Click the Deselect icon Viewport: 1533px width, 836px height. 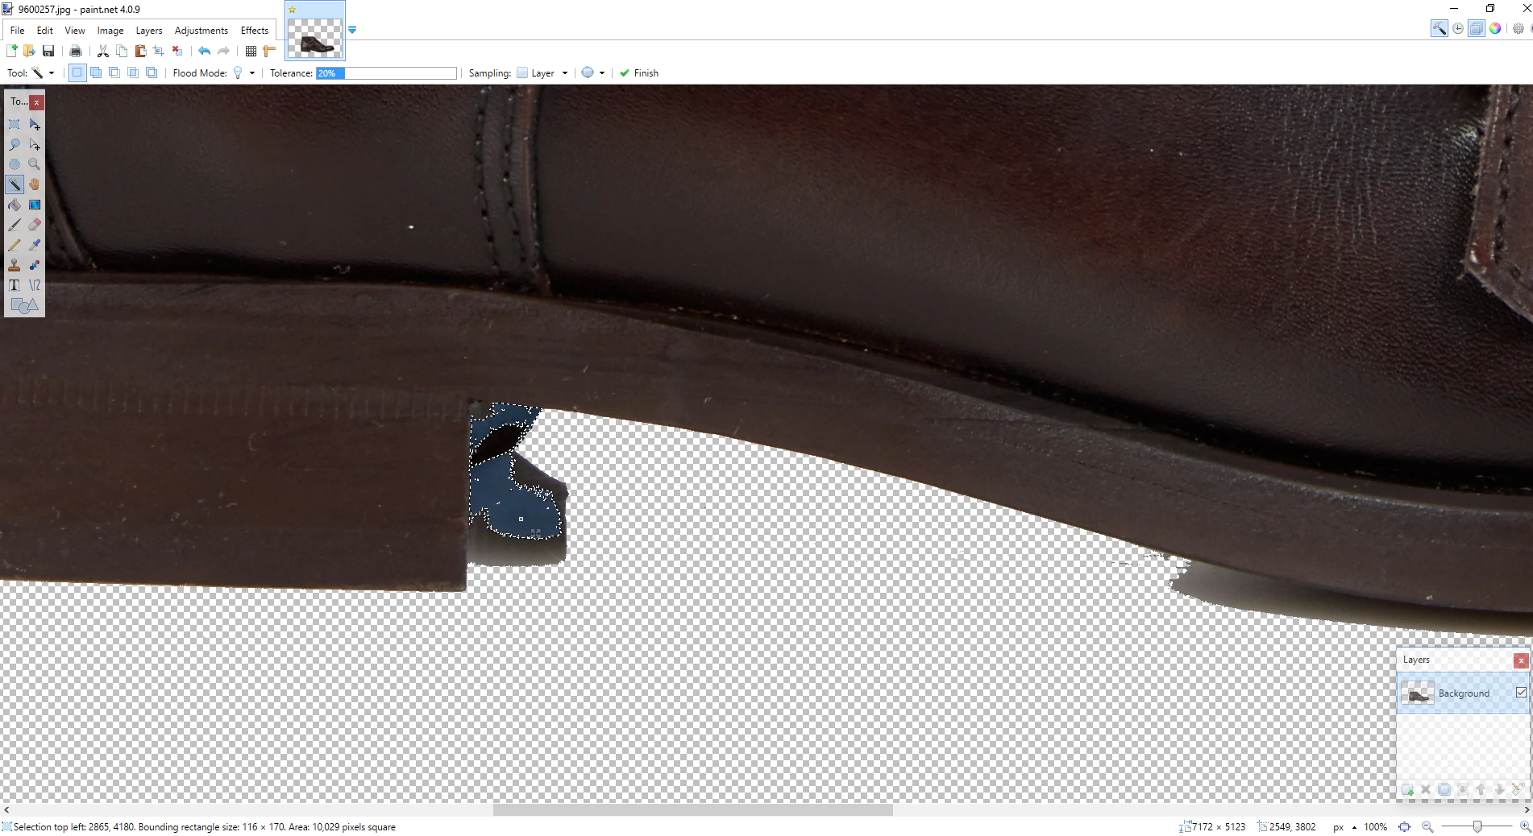coord(177,51)
